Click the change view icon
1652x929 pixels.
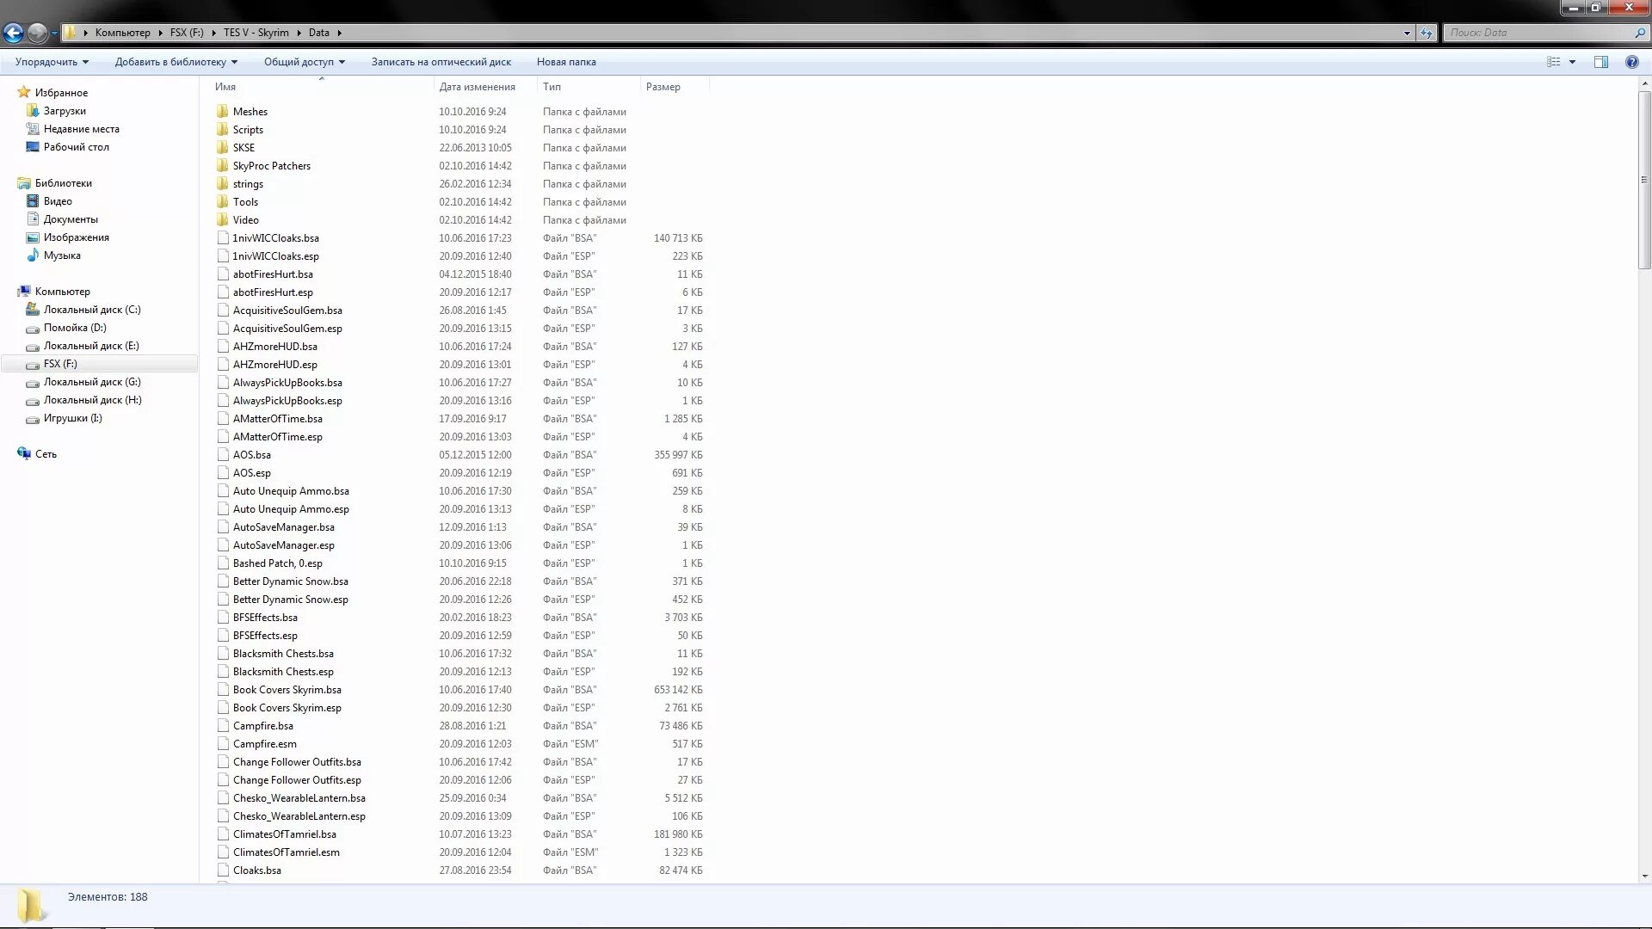(x=1554, y=62)
